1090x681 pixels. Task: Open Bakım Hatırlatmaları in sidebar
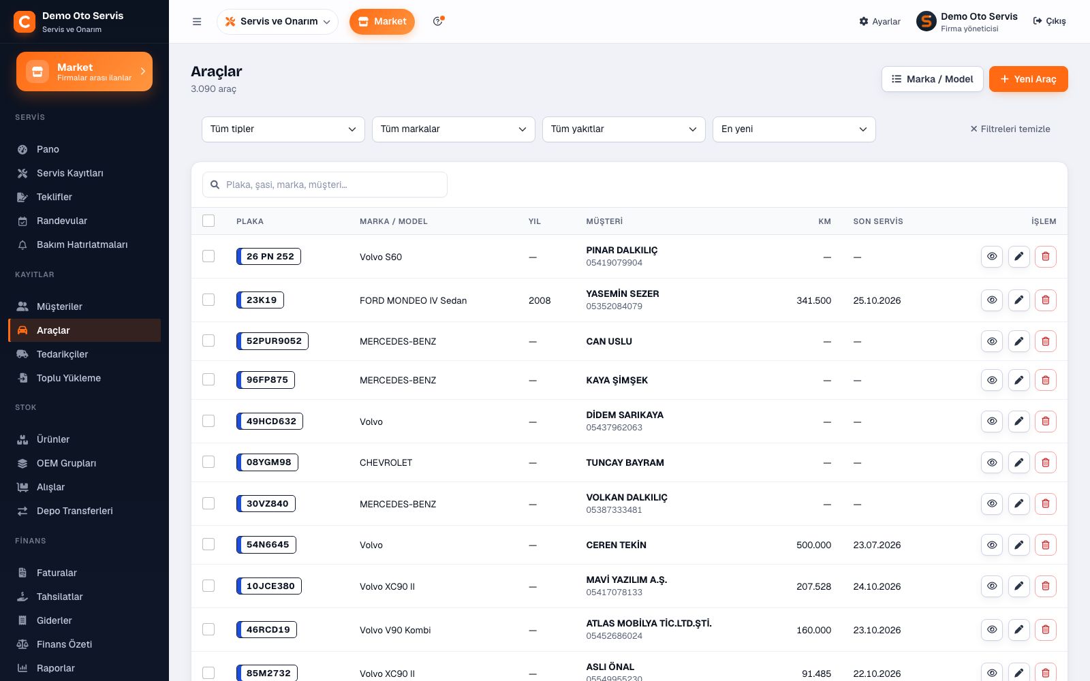click(x=84, y=244)
